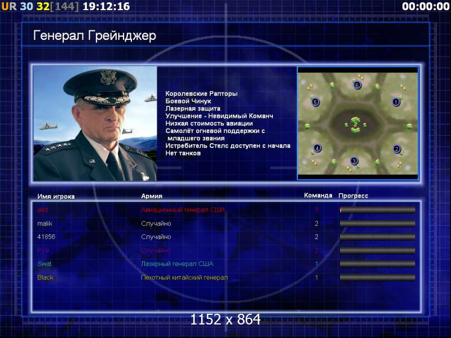Click team number for player Black
The width and height of the screenshot is (451, 338).
point(317,277)
